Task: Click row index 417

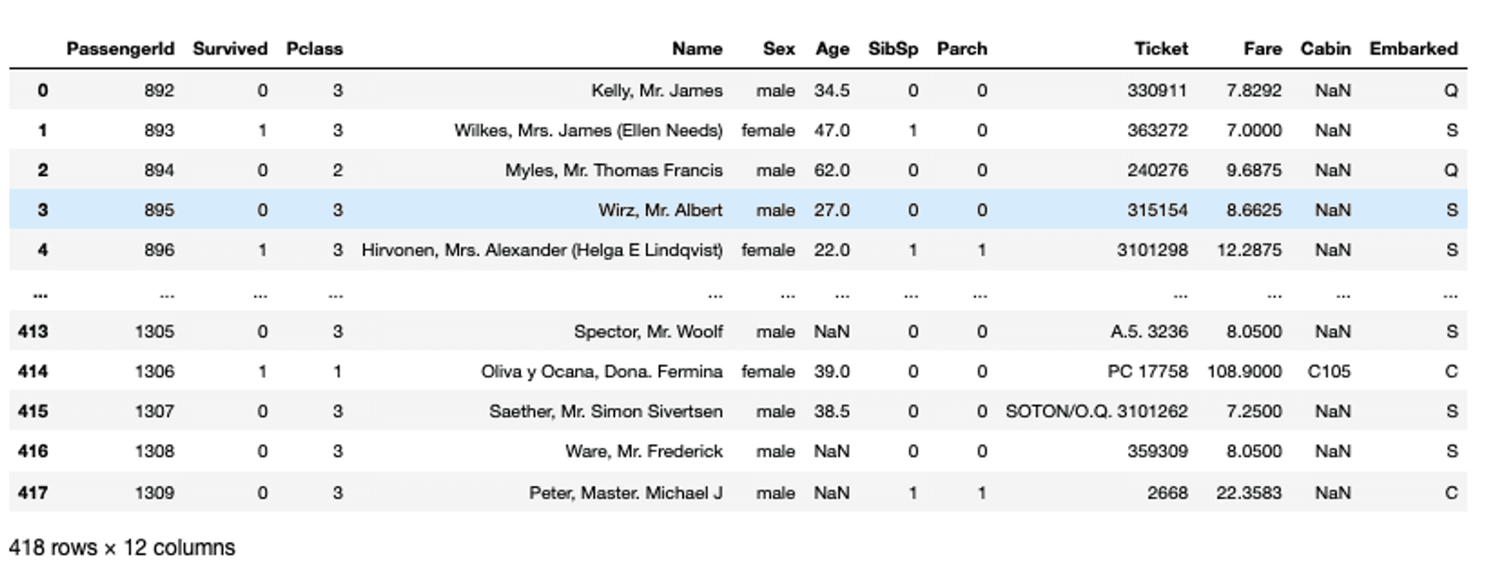Action: 33,493
